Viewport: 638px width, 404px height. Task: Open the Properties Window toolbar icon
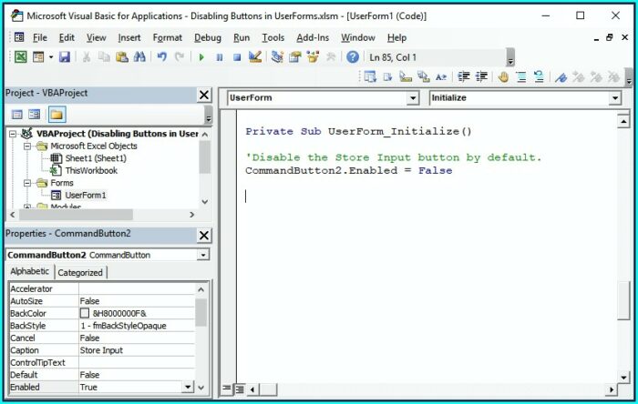(x=295, y=56)
